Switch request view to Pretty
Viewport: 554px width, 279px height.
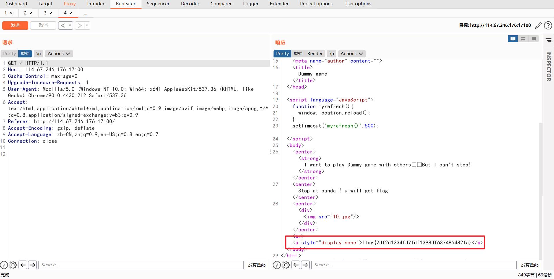(x=10, y=53)
